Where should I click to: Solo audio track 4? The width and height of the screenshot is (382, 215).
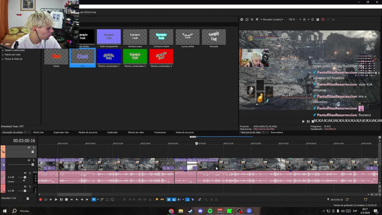coord(30,187)
